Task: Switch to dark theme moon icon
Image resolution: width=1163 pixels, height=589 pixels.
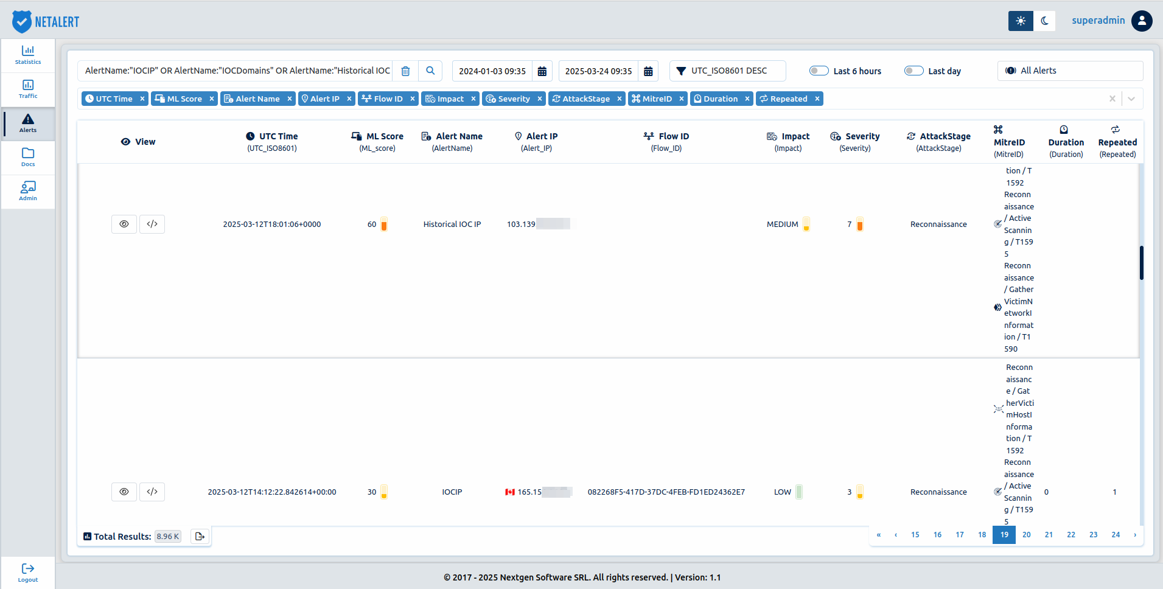Action: pyautogui.click(x=1044, y=21)
